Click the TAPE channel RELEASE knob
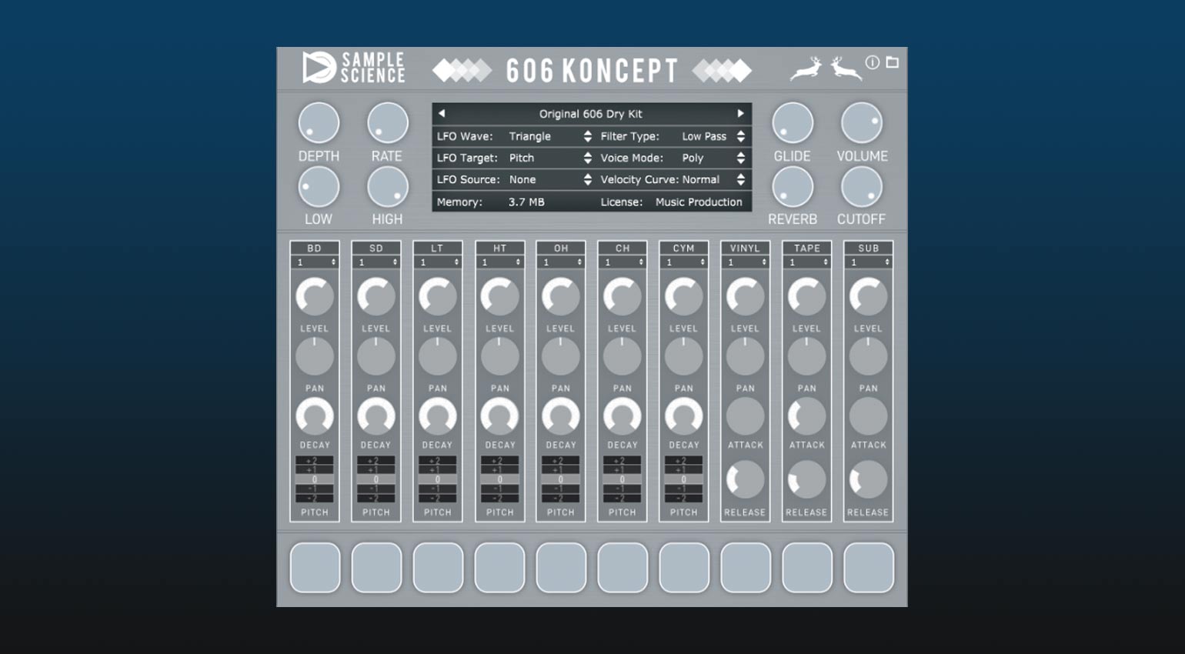 tap(807, 480)
